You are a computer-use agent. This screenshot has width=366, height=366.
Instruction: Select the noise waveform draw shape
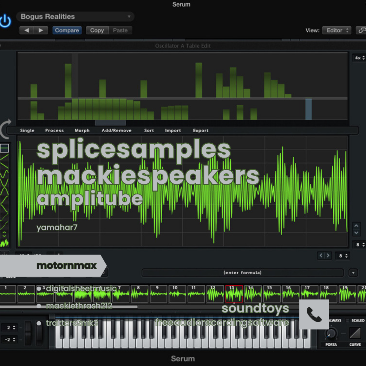click(4, 243)
